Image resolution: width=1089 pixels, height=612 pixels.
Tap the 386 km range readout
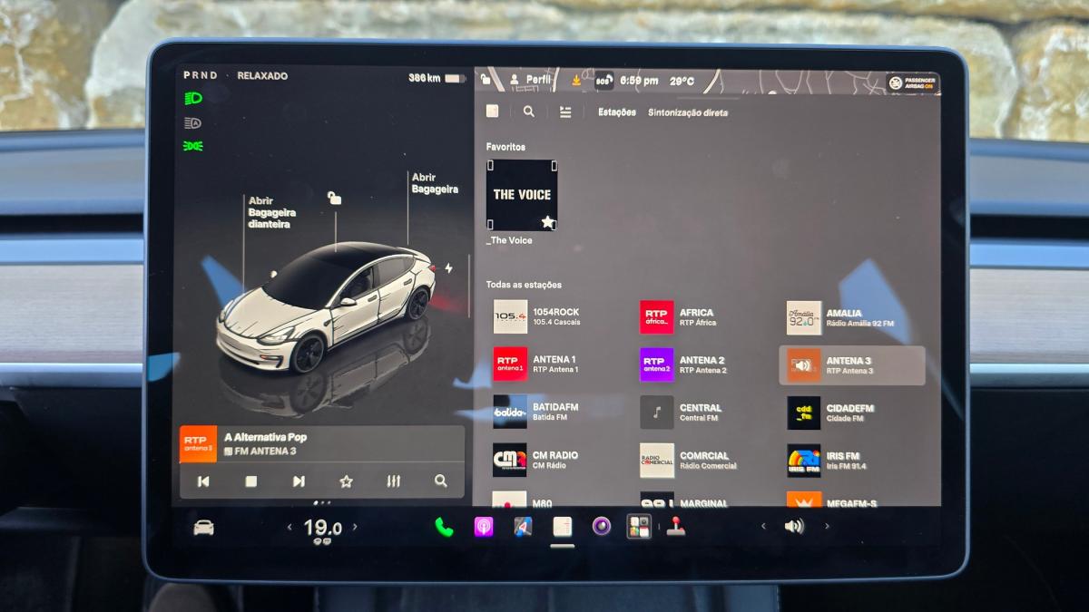(425, 78)
